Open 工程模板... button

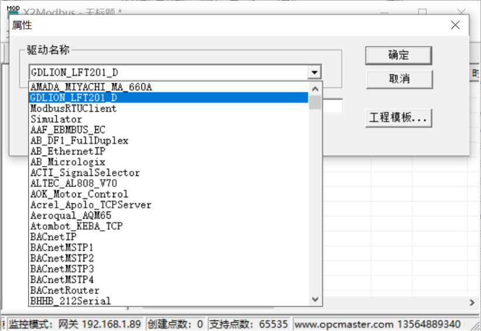point(399,118)
